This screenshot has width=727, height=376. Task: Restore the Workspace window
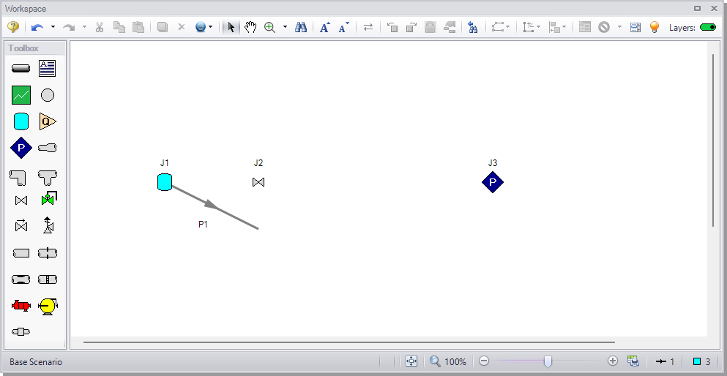click(x=697, y=8)
